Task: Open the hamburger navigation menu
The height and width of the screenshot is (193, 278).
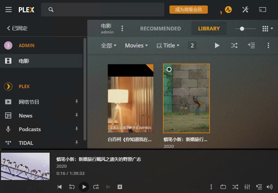Action: click(x=8, y=10)
